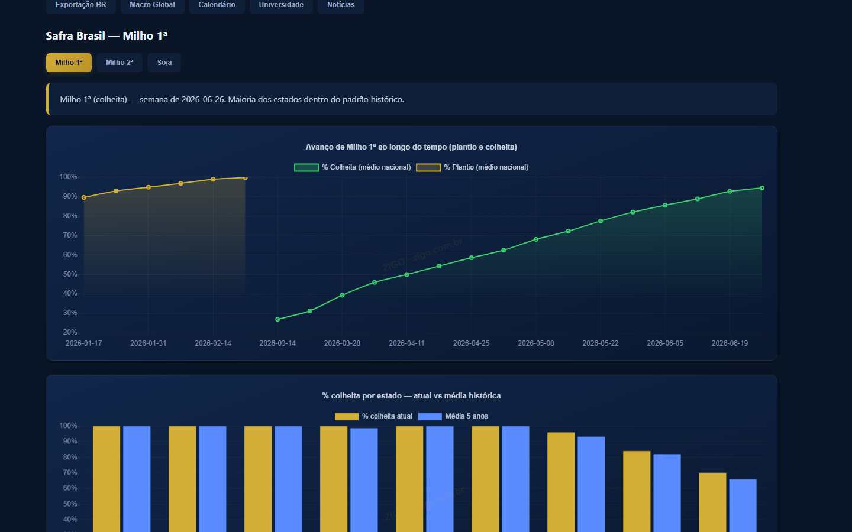This screenshot has height=532, width=852.
Task: Click the green % Colheita legend swatch
Action: 306,167
